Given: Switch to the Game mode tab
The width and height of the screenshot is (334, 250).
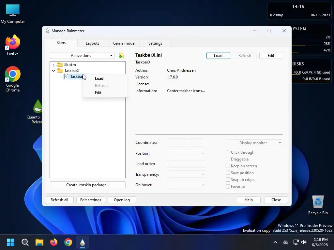Looking at the screenshot, I should 124,43.
